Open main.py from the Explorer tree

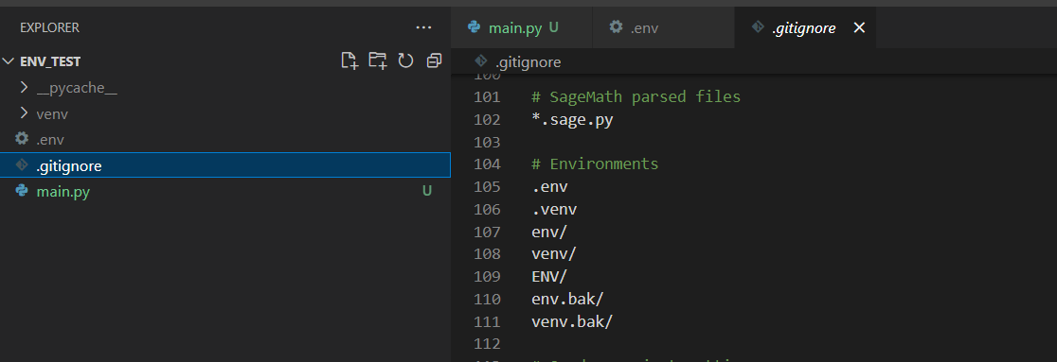tap(225, 191)
